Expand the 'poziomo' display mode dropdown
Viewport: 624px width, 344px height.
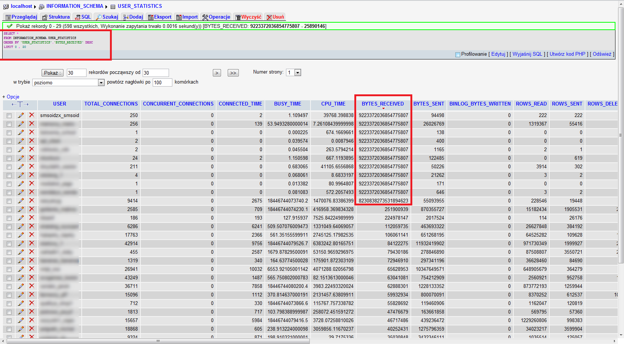(x=101, y=82)
